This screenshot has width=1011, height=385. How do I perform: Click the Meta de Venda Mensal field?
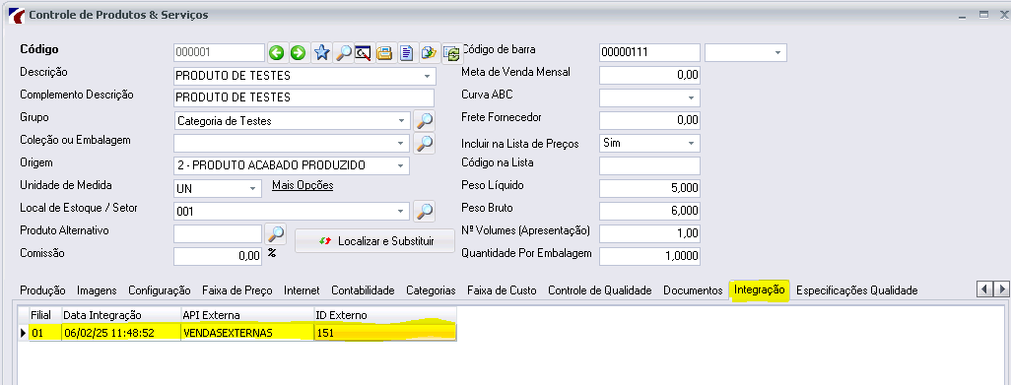[649, 75]
